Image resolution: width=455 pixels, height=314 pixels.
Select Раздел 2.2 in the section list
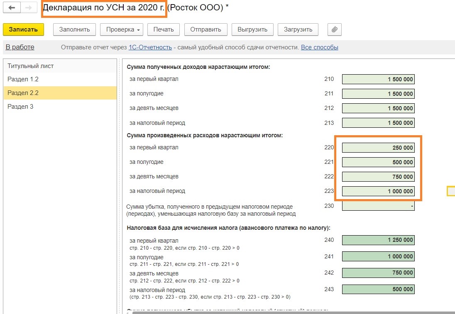pyautogui.click(x=23, y=93)
